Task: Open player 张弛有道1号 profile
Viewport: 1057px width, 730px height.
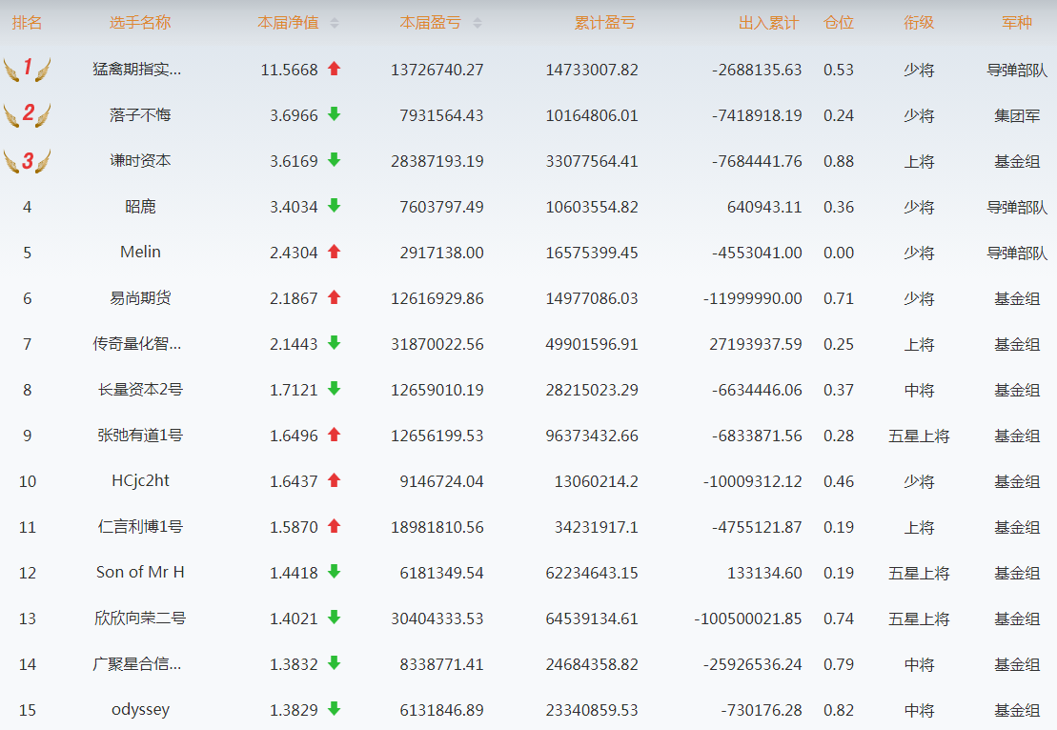Action: pos(140,436)
